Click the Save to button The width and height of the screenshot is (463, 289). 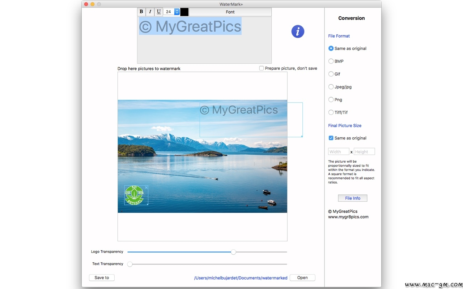tap(102, 278)
